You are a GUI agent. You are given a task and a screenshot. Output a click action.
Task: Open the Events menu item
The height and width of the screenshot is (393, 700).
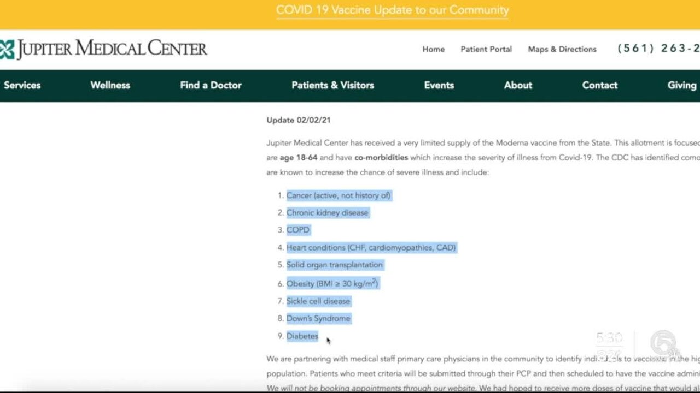(x=439, y=85)
